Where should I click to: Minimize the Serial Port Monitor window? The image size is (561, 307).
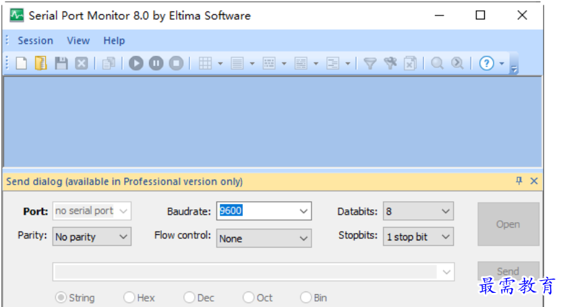[x=440, y=15]
